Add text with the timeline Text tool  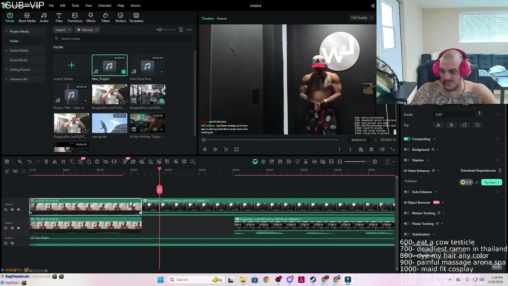(x=72, y=162)
